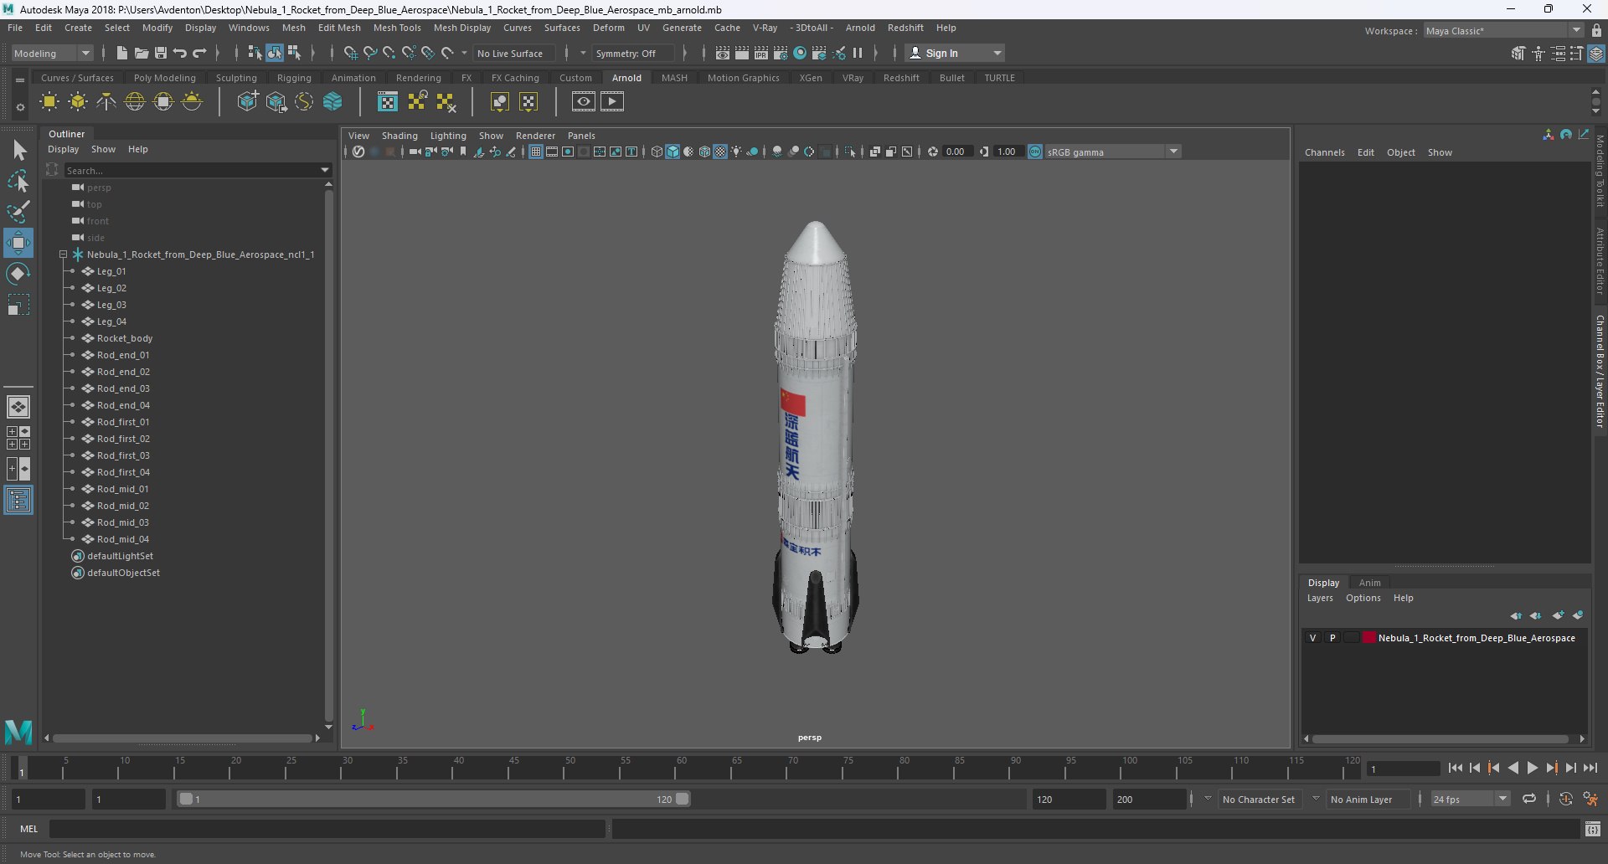Pick the Paint selection tool

click(x=18, y=211)
